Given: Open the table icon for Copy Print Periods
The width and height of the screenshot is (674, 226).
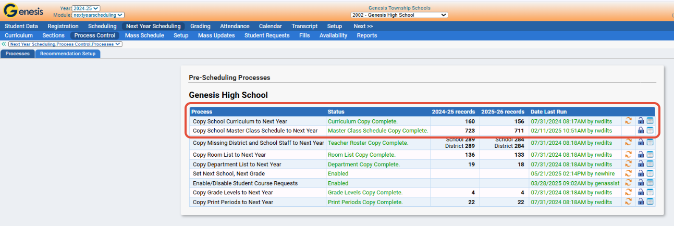Looking at the screenshot, I should click(650, 202).
